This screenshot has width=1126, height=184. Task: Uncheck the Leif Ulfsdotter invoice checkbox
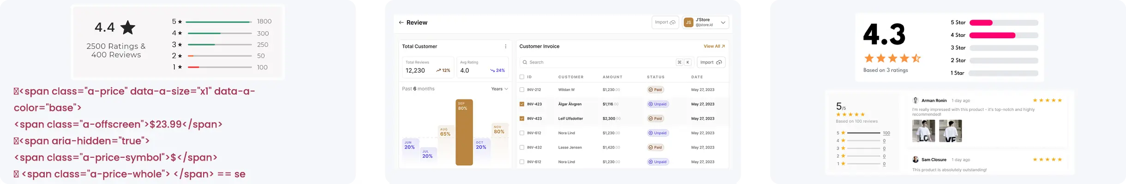point(522,119)
